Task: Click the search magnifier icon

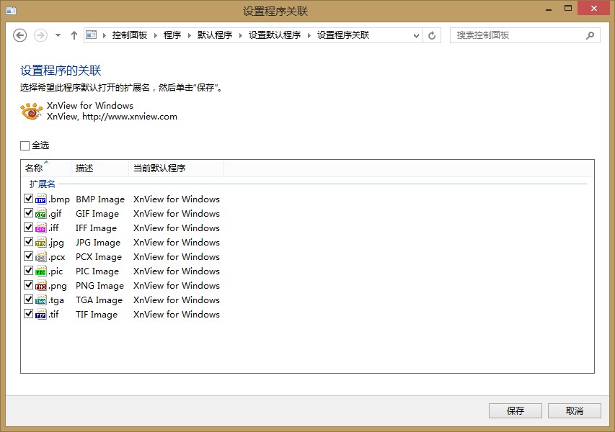Action: [x=590, y=36]
